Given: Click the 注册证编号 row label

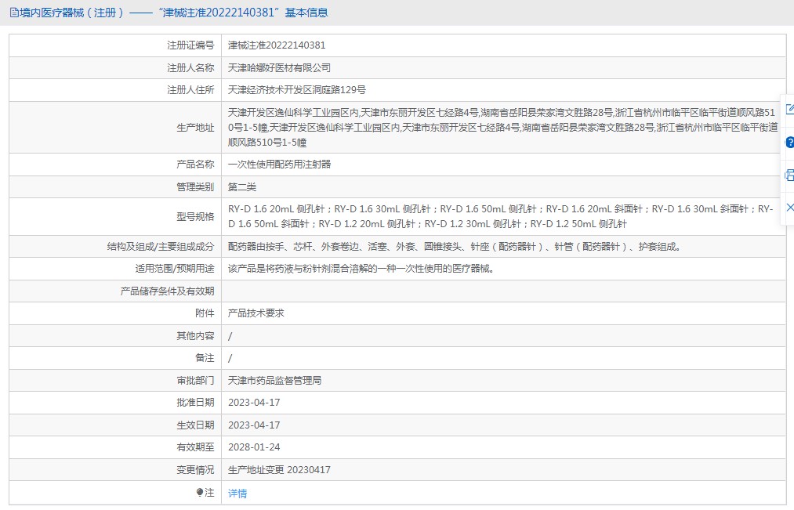Looking at the screenshot, I should pos(190,45).
